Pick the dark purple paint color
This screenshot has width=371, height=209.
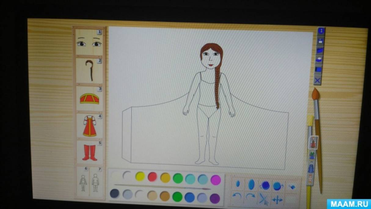[215, 198]
